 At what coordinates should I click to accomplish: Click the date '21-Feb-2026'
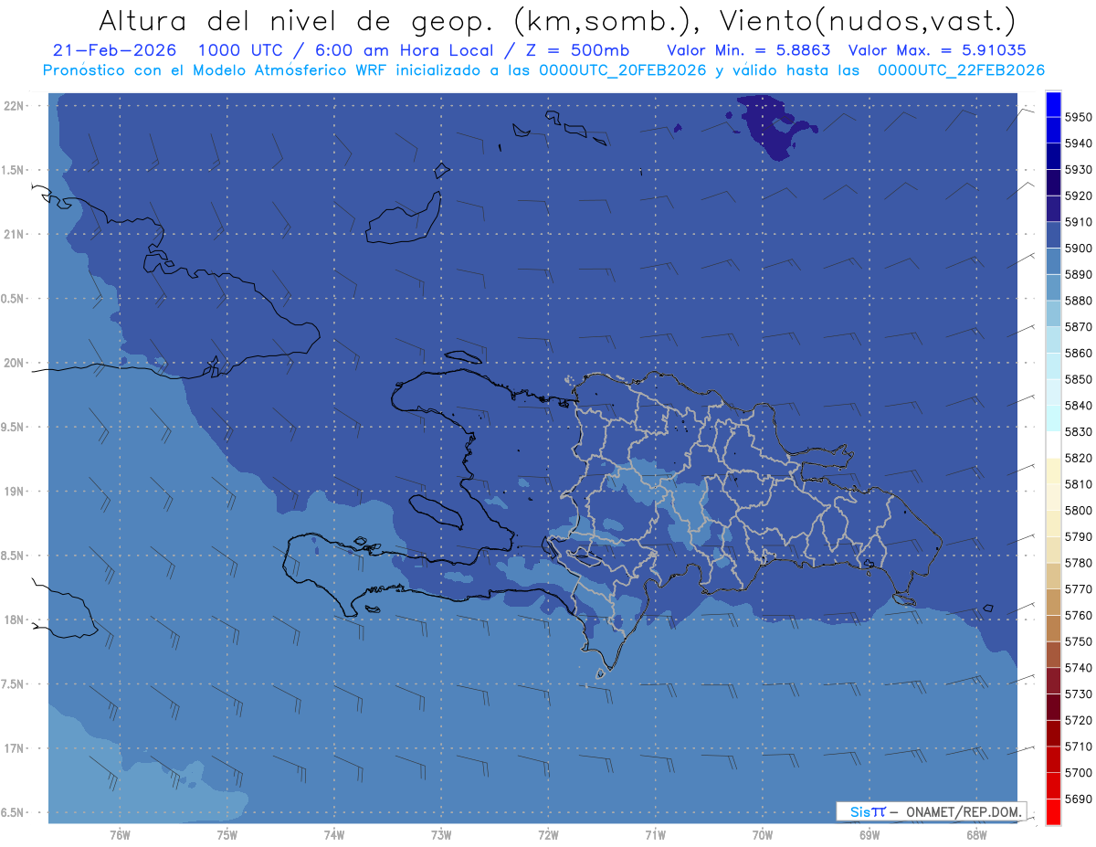pos(114,50)
